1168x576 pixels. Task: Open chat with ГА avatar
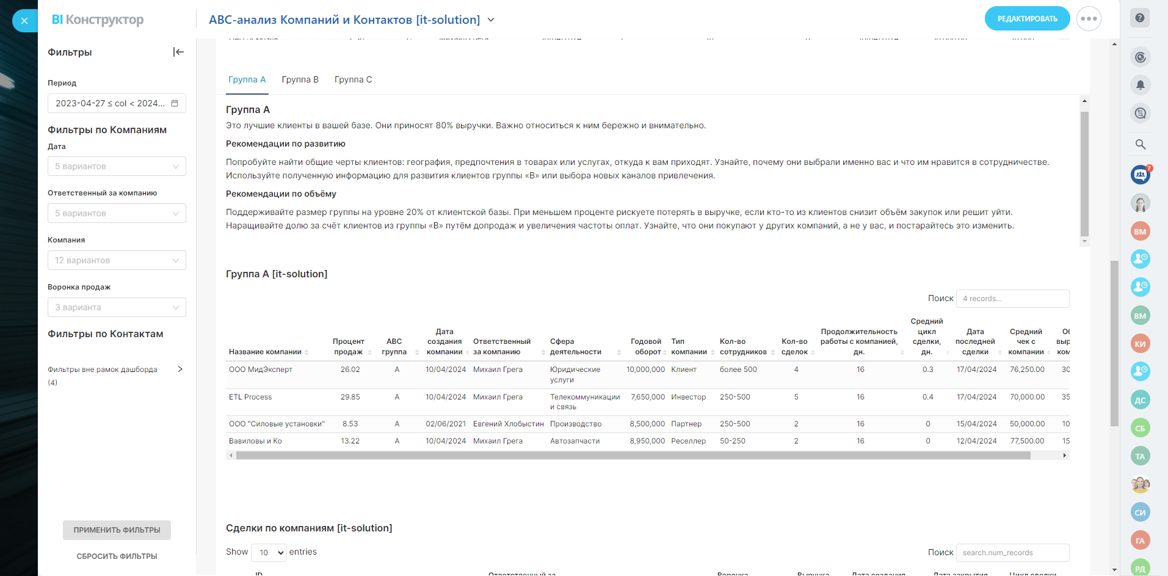pos(1140,541)
